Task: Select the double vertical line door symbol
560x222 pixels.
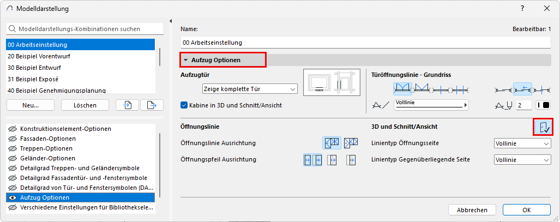Action: [459, 89]
